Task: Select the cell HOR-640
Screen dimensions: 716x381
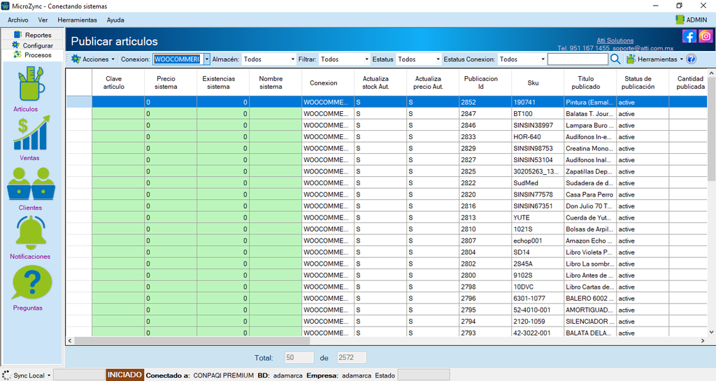Action: pos(538,137)
